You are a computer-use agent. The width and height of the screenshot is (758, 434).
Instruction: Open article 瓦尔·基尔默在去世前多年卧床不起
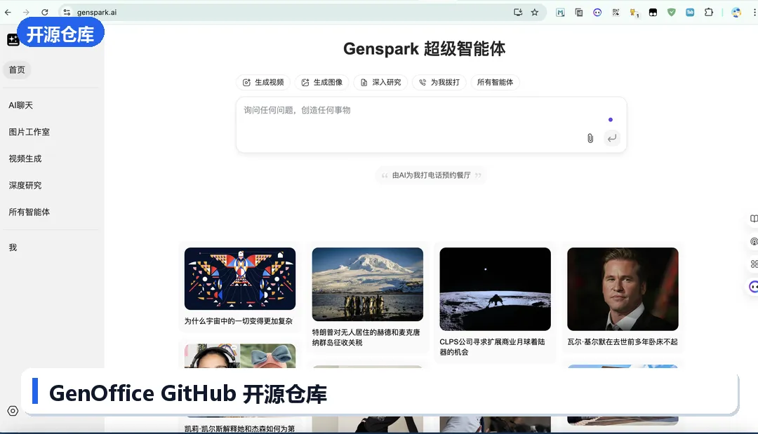point(623,341)
